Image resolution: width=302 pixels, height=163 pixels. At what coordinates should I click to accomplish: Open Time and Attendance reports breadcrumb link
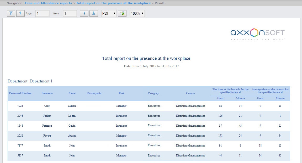(x=48, y=3)
